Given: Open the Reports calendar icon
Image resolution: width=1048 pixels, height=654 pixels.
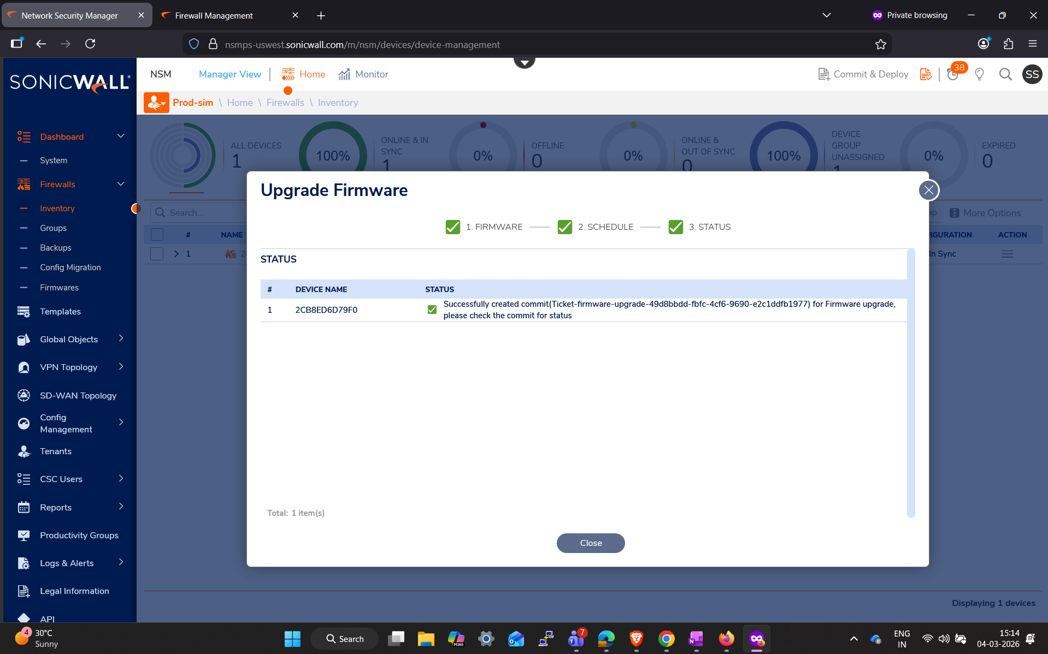Looking at the screenshot, I should [x=23, y=507].
